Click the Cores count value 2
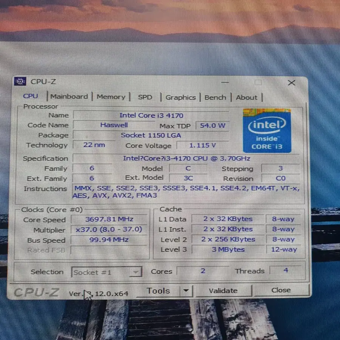 (x=203, y=271)
